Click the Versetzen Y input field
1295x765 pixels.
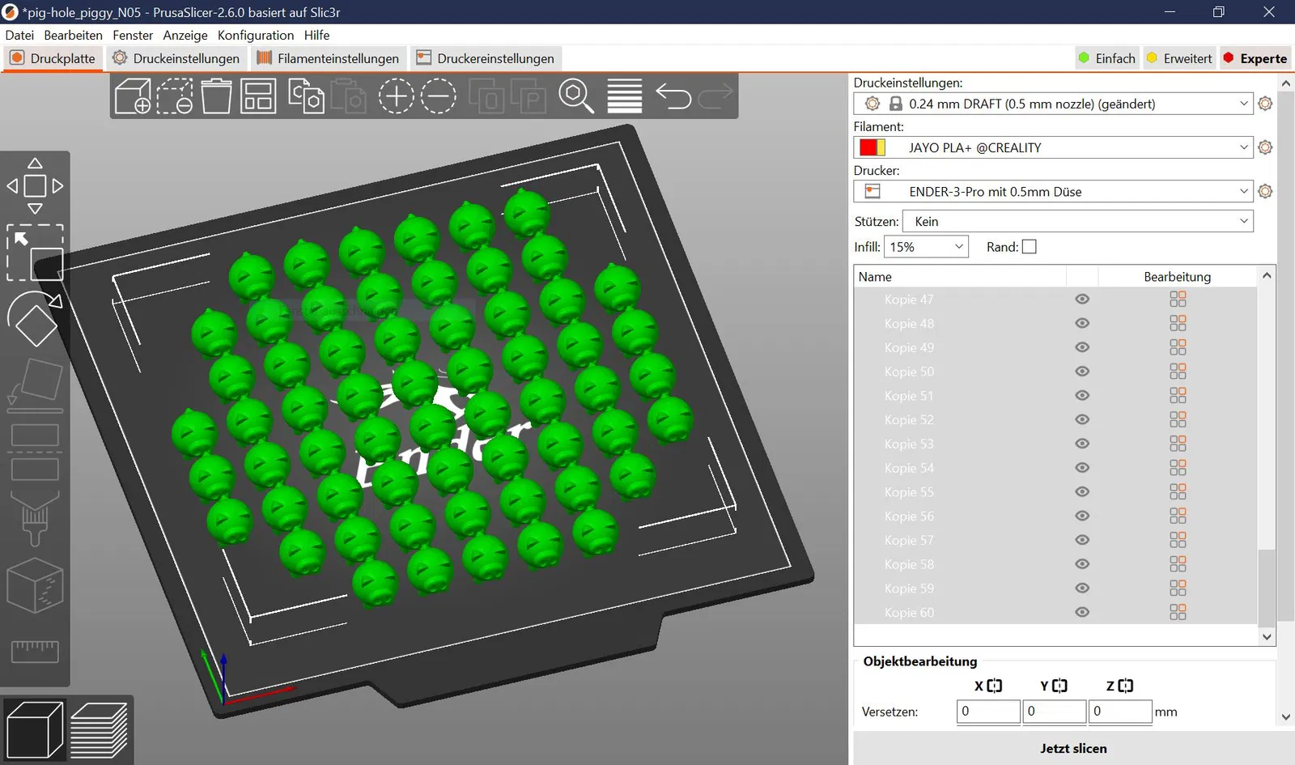coord(1055,712)
